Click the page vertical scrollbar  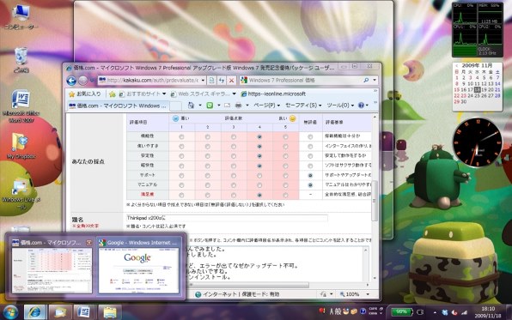pyautogui.click(x=375, y=201)
